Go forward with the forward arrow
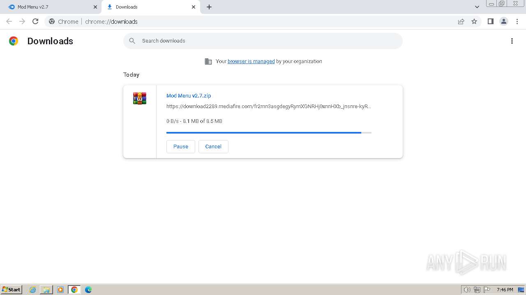The width and height of the screenshot is (526, 295). click(22, 21)
